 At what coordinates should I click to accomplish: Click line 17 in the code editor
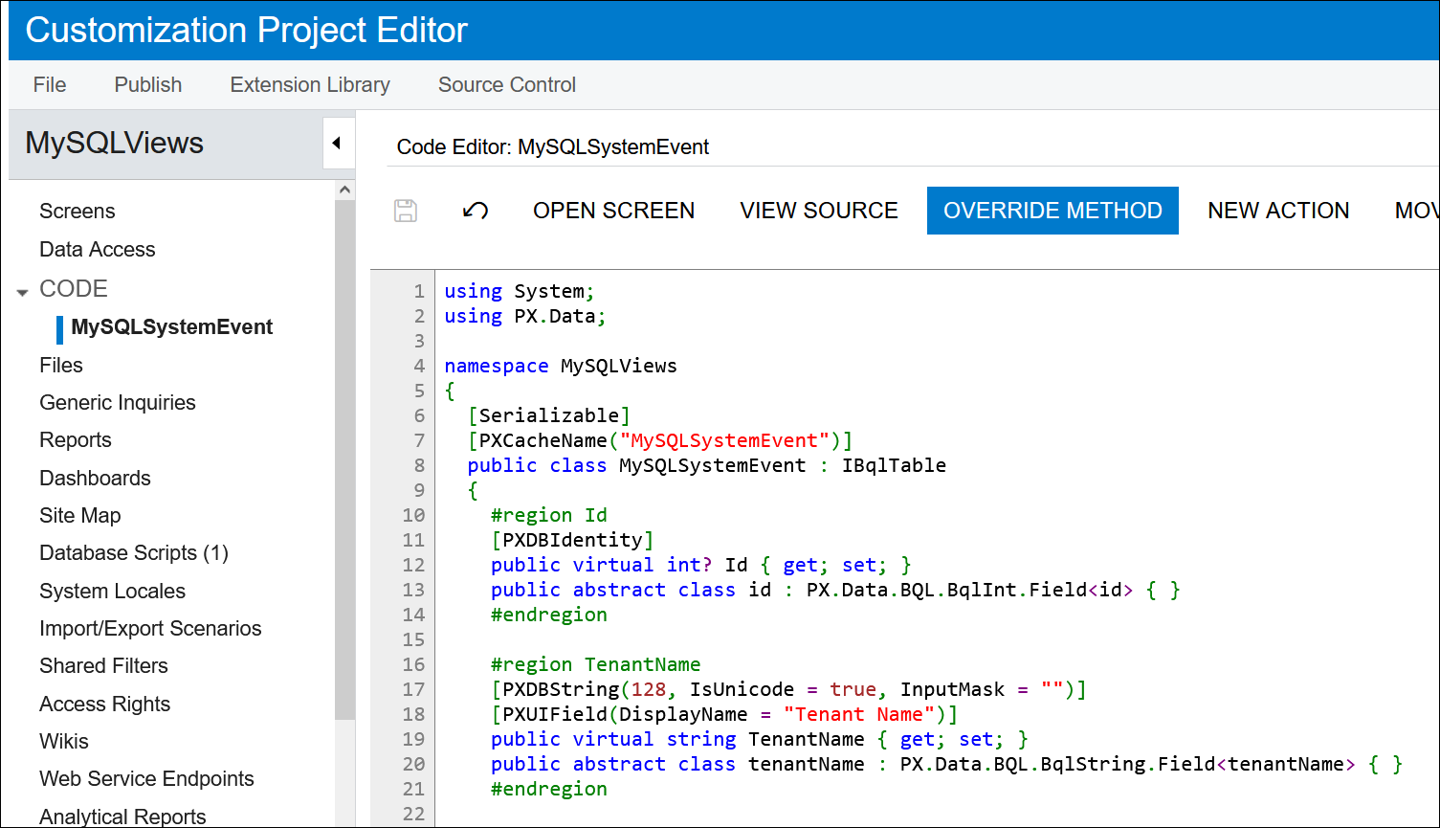[765, 688]
